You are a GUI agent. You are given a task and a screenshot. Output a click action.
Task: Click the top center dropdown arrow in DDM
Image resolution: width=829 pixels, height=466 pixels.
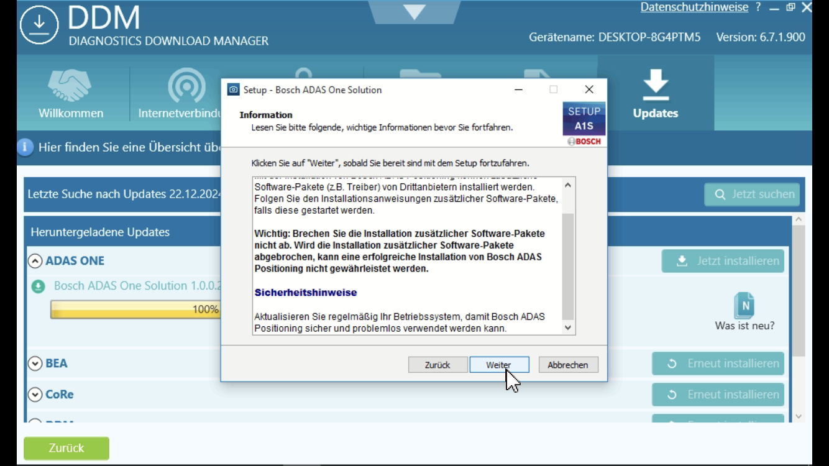[x=414, y=11]
